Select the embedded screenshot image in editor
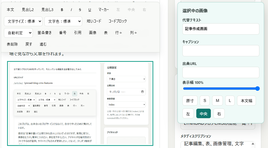Image resolution: width=268 pixels, height=148 pixels. tap(80, 103)
